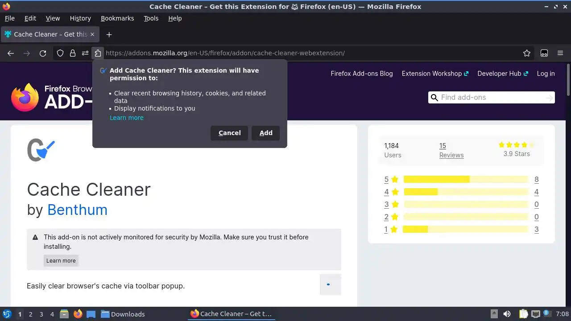
Task: Click the Reload page icon
Action: pos(43,53)
